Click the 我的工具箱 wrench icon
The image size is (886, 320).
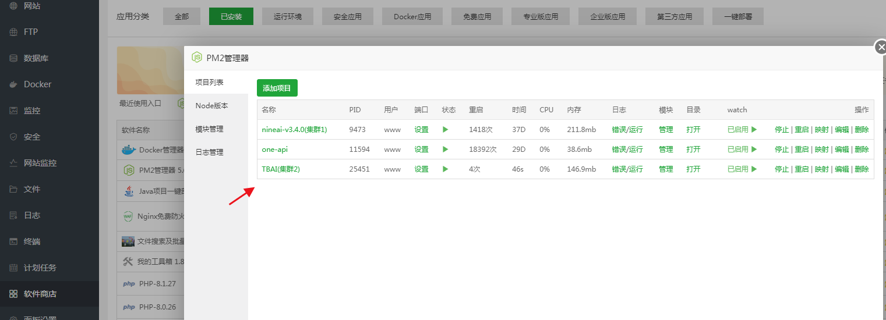click(128, 262)
